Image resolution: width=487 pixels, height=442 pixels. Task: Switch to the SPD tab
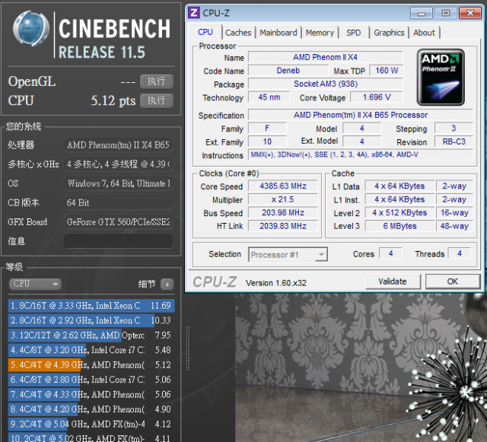(x=353, y=33)
